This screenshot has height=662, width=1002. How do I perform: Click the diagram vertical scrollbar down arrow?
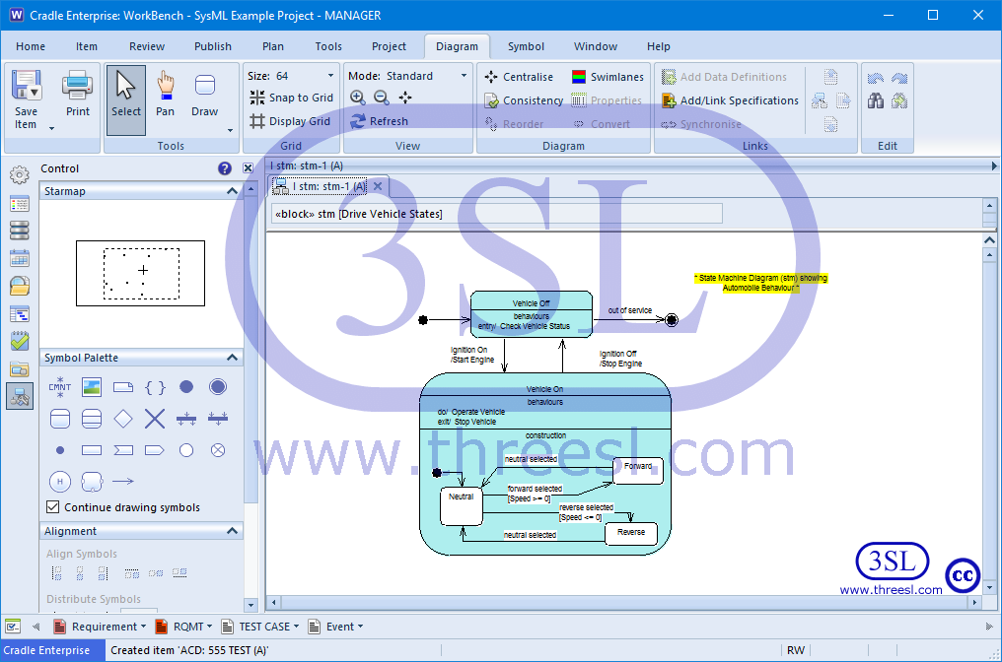[990, 587]
